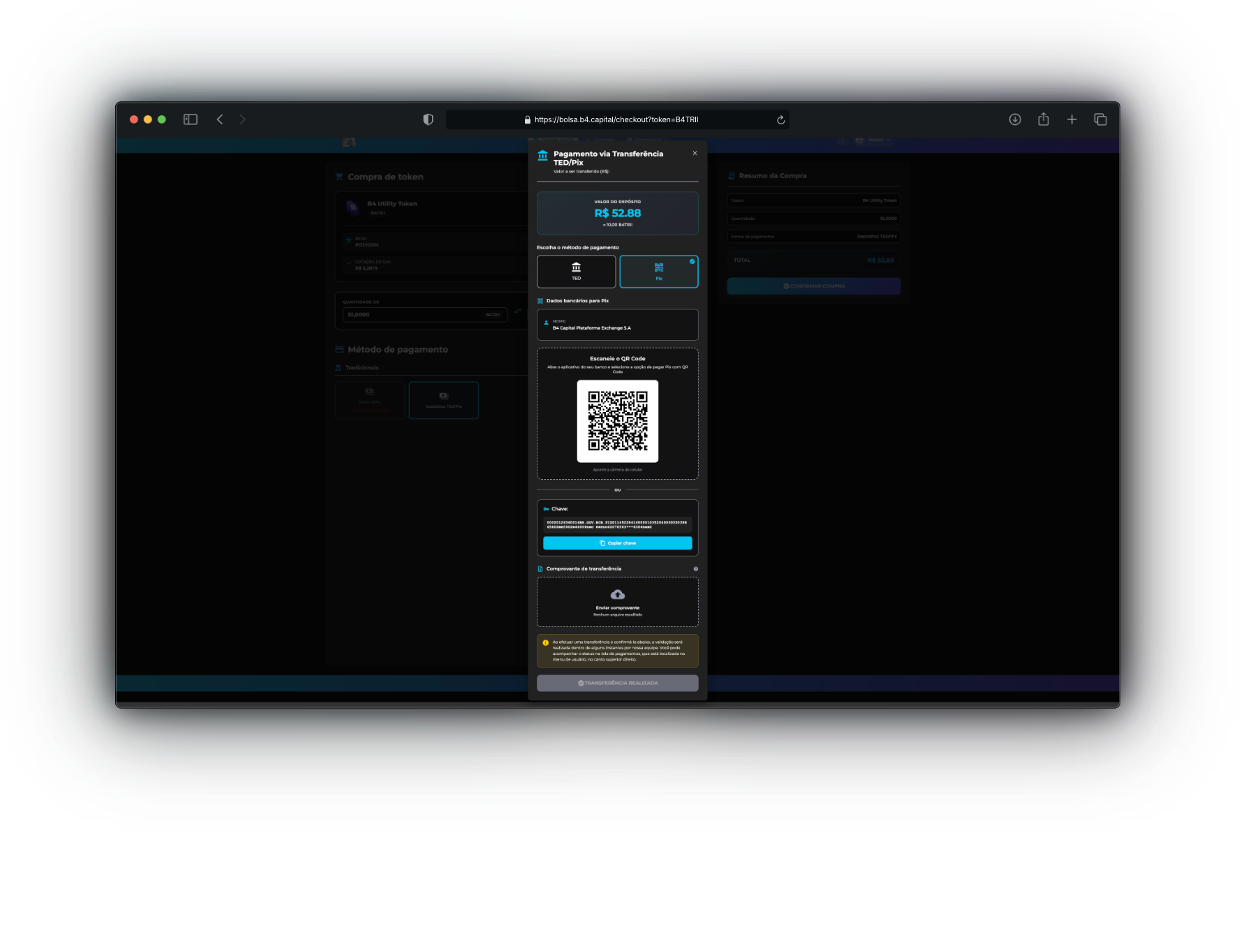This screenshot has height=935, width=1246.
Task: Select the TED payment method
Action: (576, 272)
